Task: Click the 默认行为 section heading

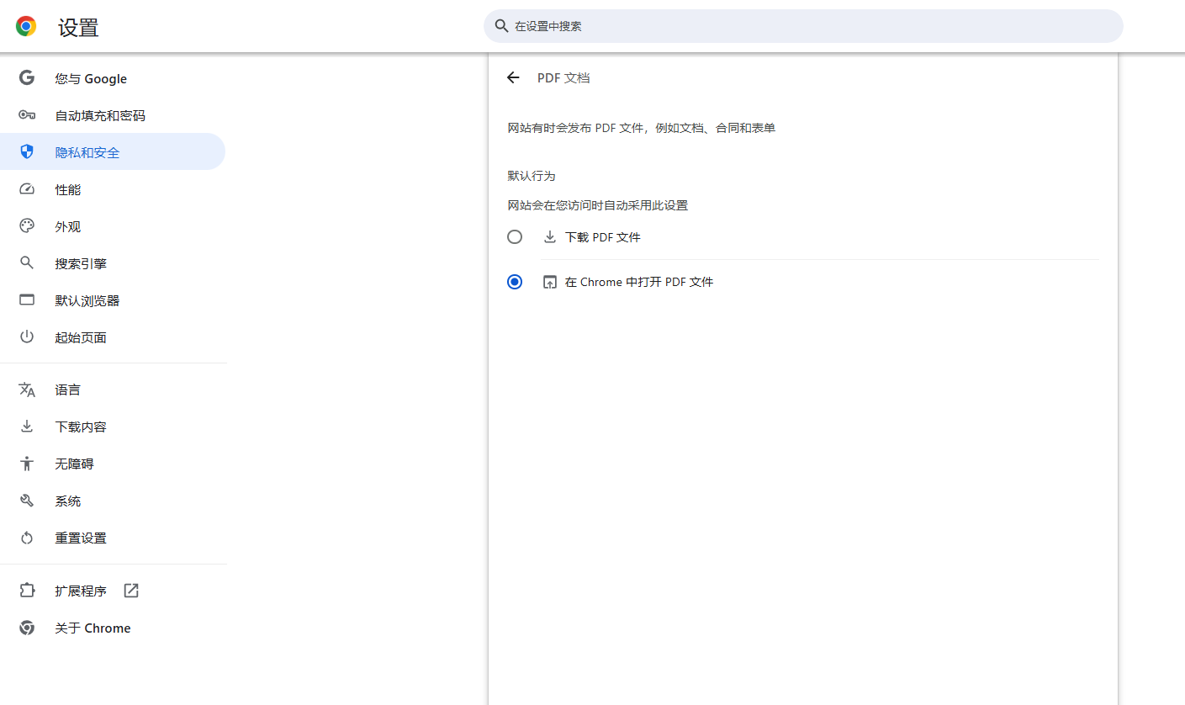Action: [532, 176]
